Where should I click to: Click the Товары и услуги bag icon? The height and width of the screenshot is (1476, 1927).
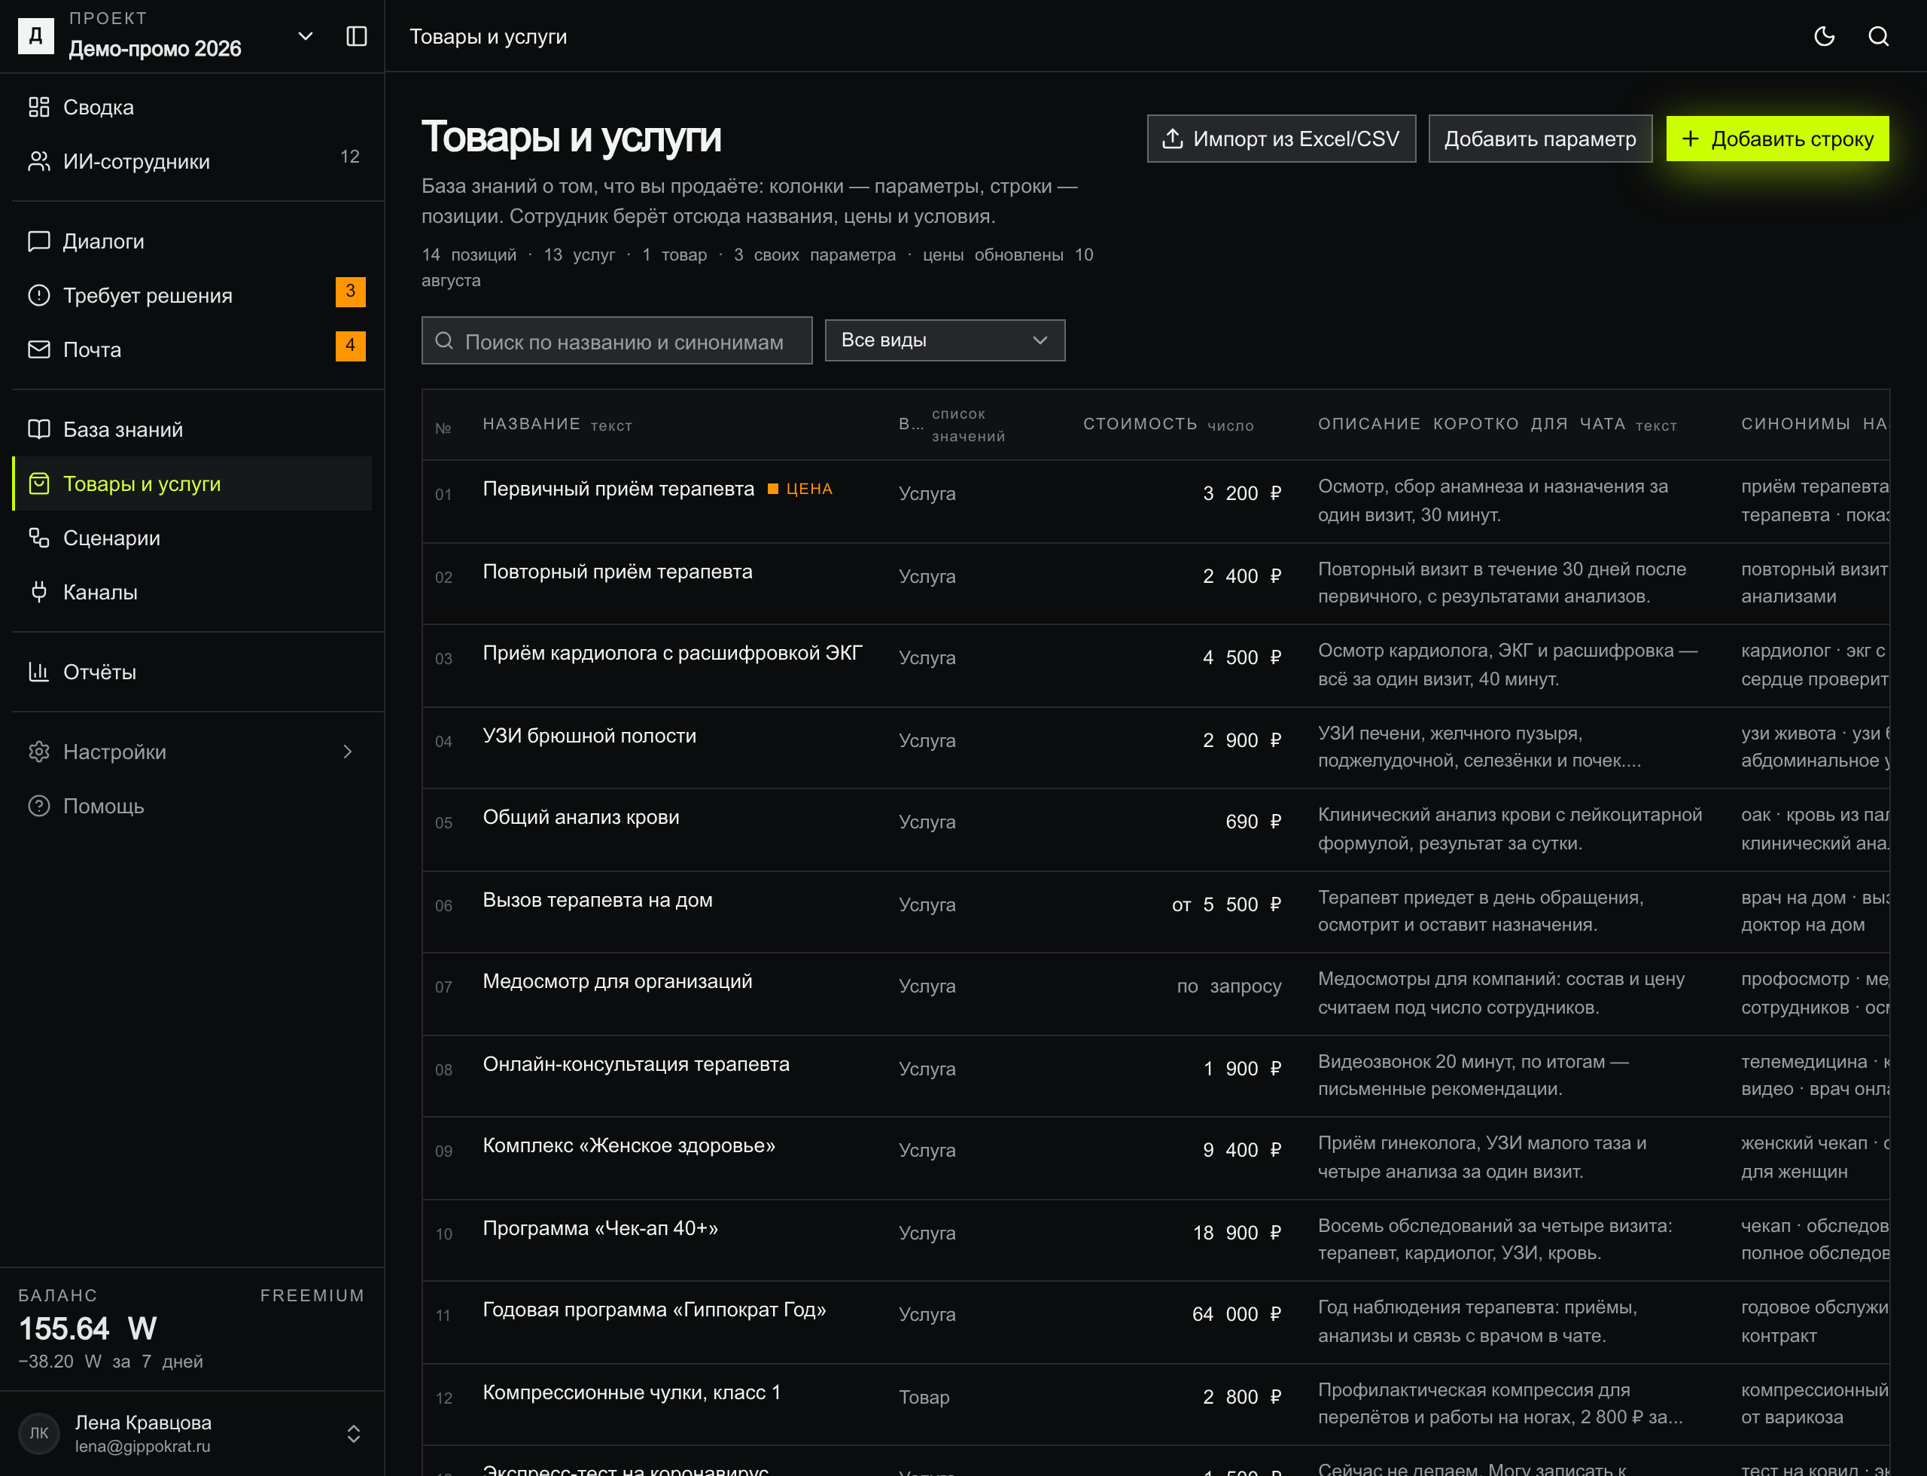38,484
